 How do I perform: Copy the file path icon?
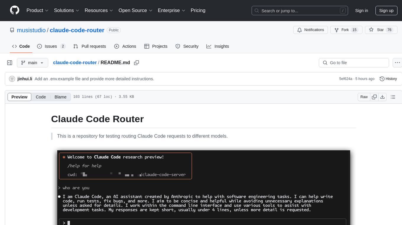point(137,63)
